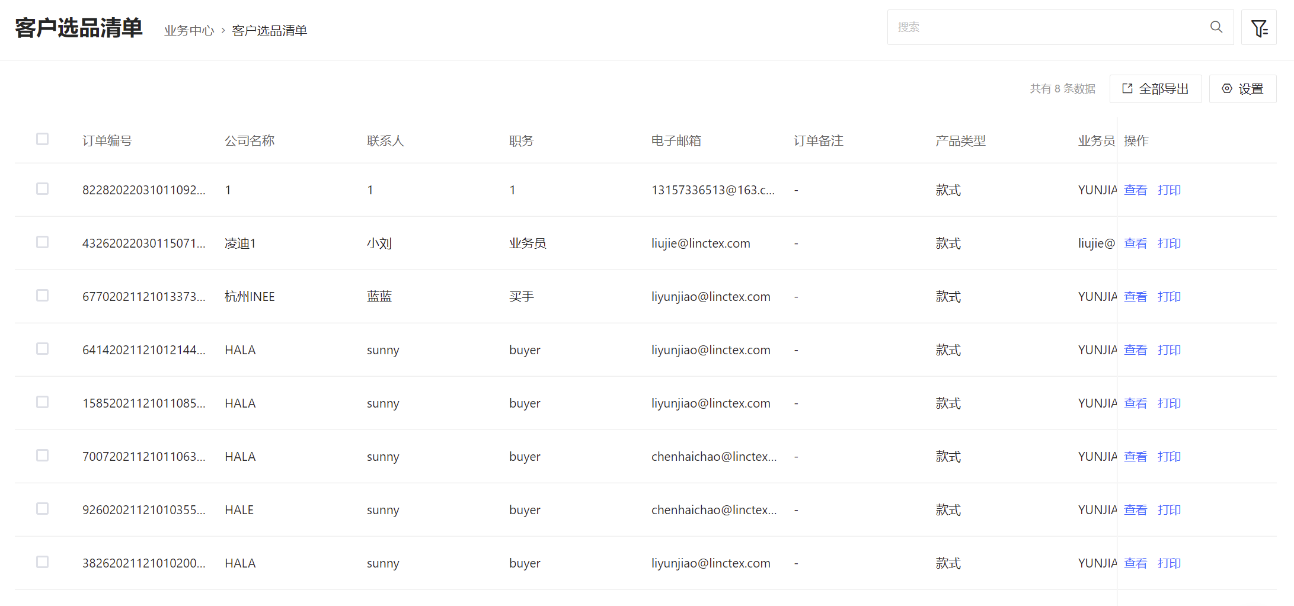Go to 业务中心 breadcrumb
The image size is (1294, 606).
[x=189, y=31]
